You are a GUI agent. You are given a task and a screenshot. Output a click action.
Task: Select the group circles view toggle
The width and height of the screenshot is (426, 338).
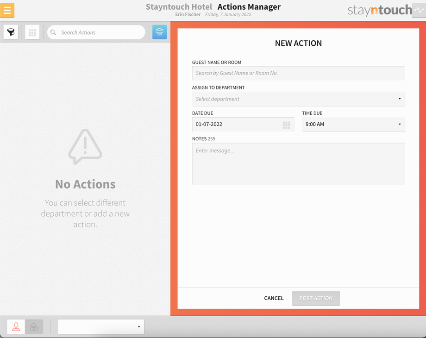(34, 326)
